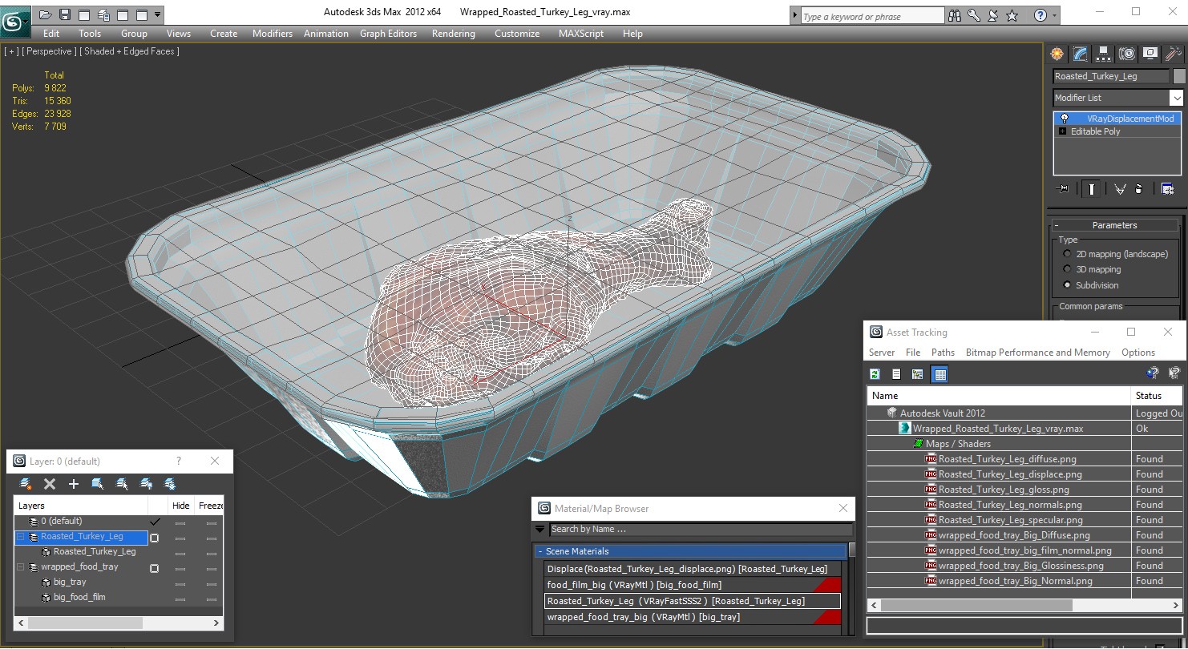Click the object color swatch beside name

point(1179,76)
